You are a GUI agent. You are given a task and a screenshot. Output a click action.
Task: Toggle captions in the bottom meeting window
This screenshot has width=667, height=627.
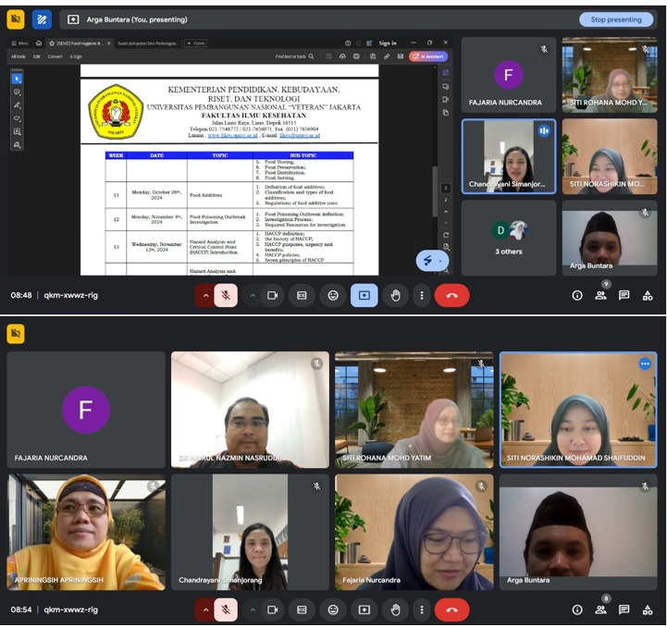tap(301, 610)
